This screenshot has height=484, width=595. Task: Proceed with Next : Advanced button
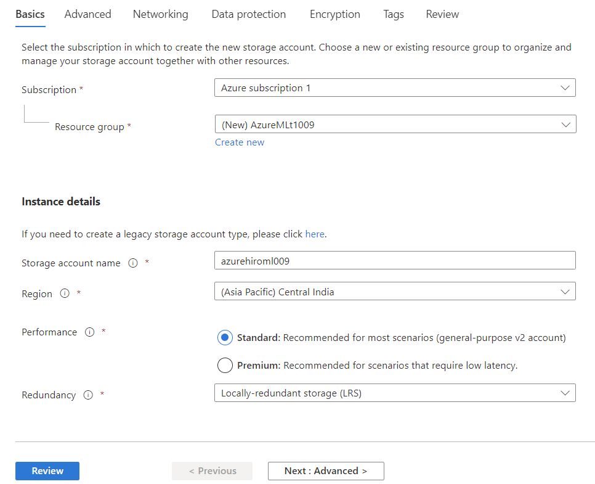tap(326, 471)
